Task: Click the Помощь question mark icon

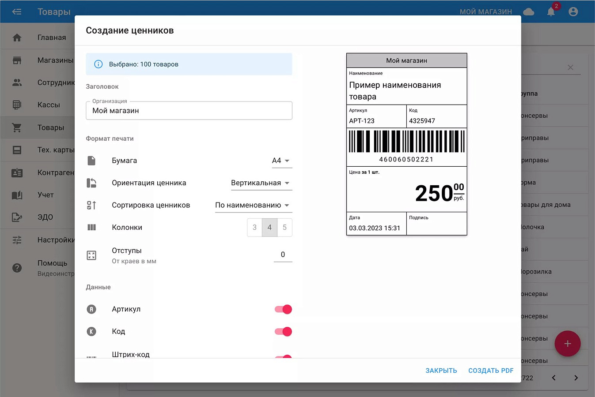Action: coord(17,268)
